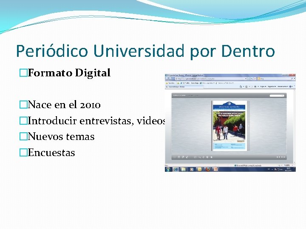Open the Seguridad menu in command bar
Viewport: 306px width, 229px height.
pos(272,87)
